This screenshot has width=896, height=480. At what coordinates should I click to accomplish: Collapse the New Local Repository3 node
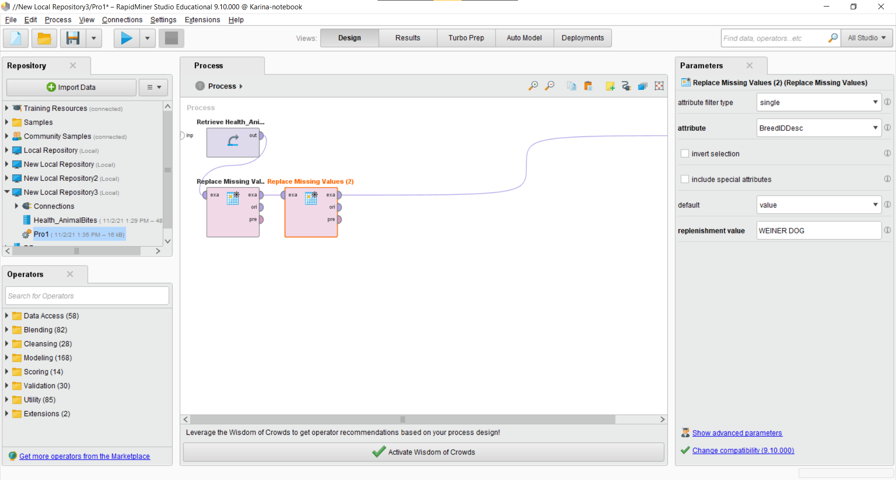tap(7, 192)
